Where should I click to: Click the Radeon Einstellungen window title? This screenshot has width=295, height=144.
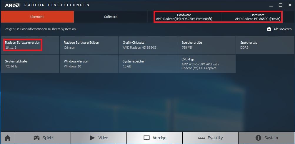(57, 5)
